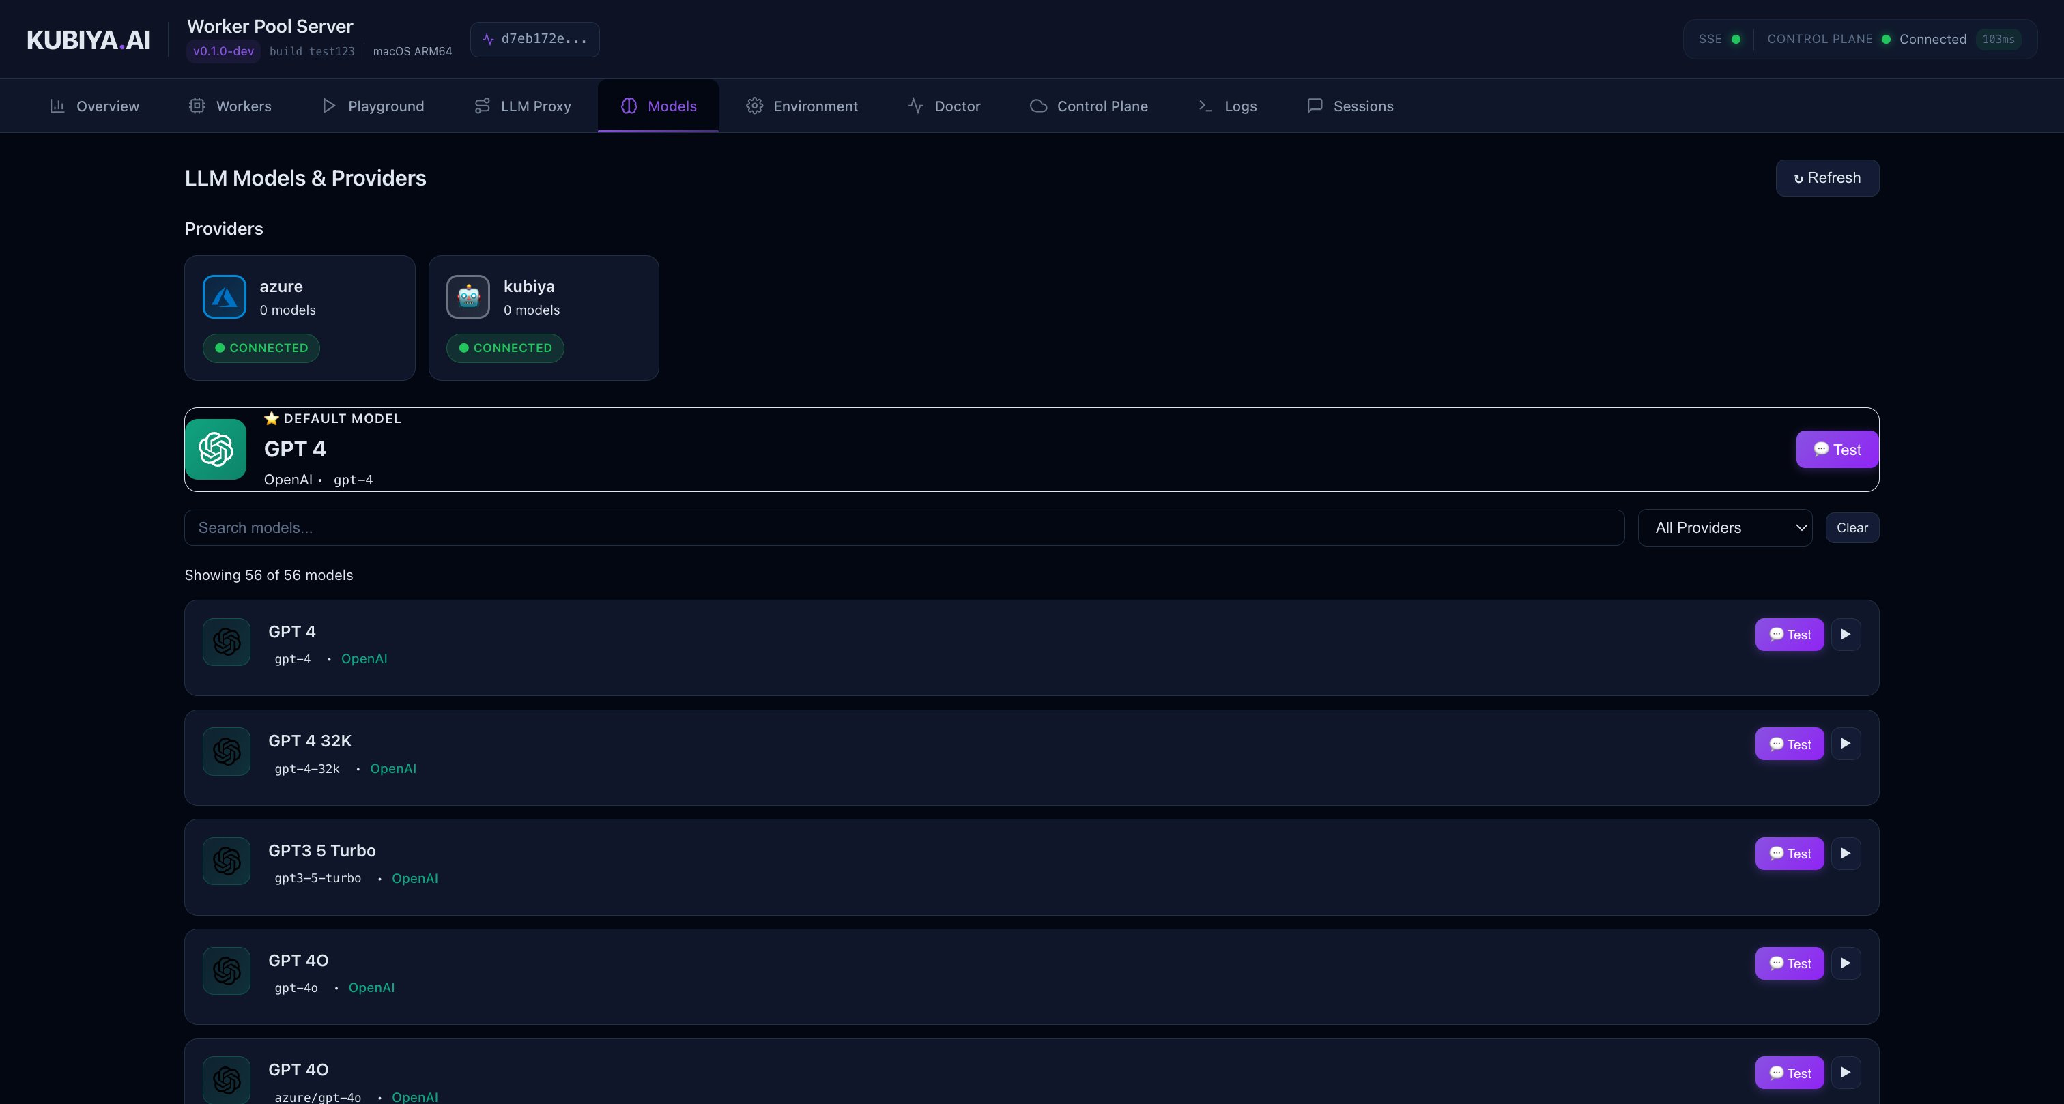Click the route icon on LLM Proxy tab

pyautogui.click(x=482, y=106)
